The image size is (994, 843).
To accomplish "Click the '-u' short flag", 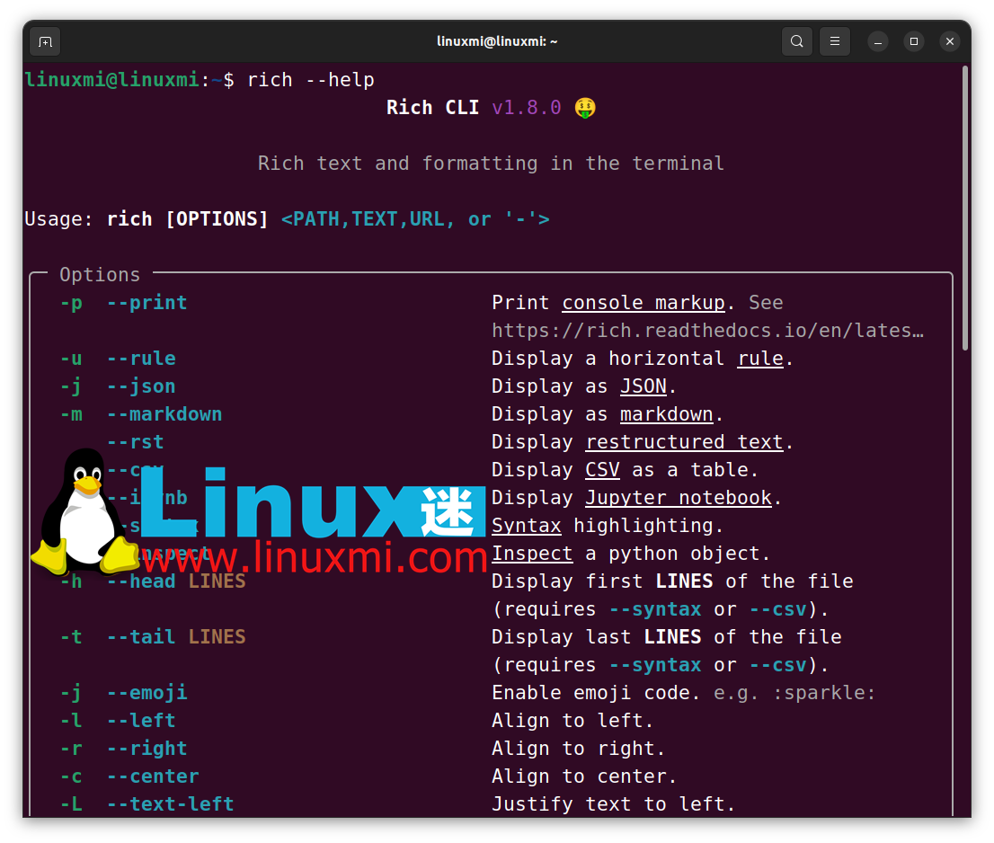I will pyautogui.click(x=71, y=359).
